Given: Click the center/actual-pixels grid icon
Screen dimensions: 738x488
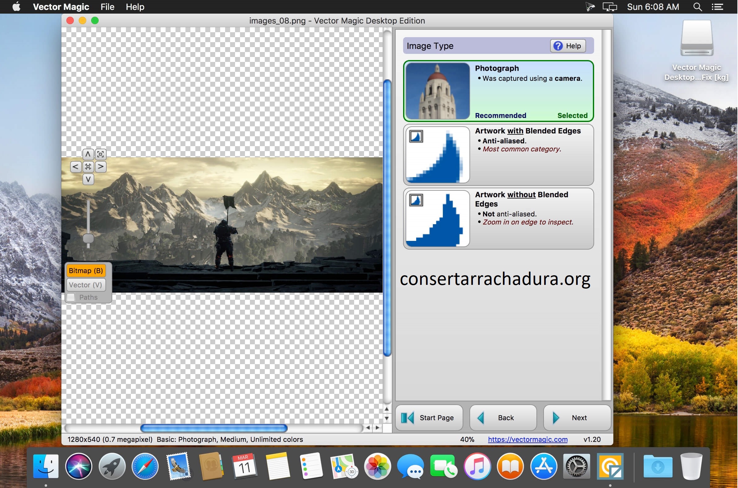Looking at the screenshot, I should click(88, 167).
